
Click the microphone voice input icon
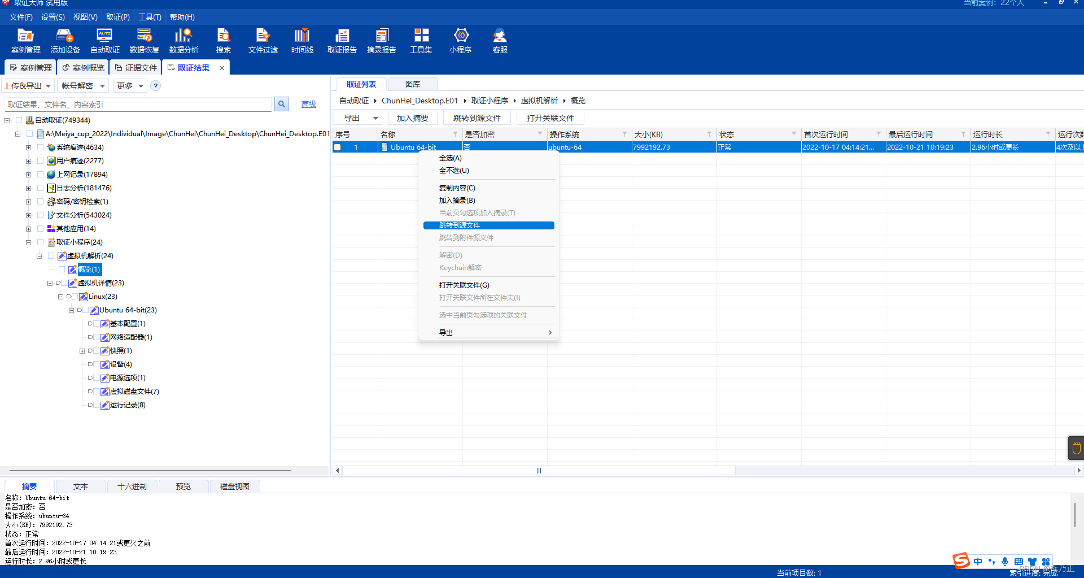click(1005, 562)
